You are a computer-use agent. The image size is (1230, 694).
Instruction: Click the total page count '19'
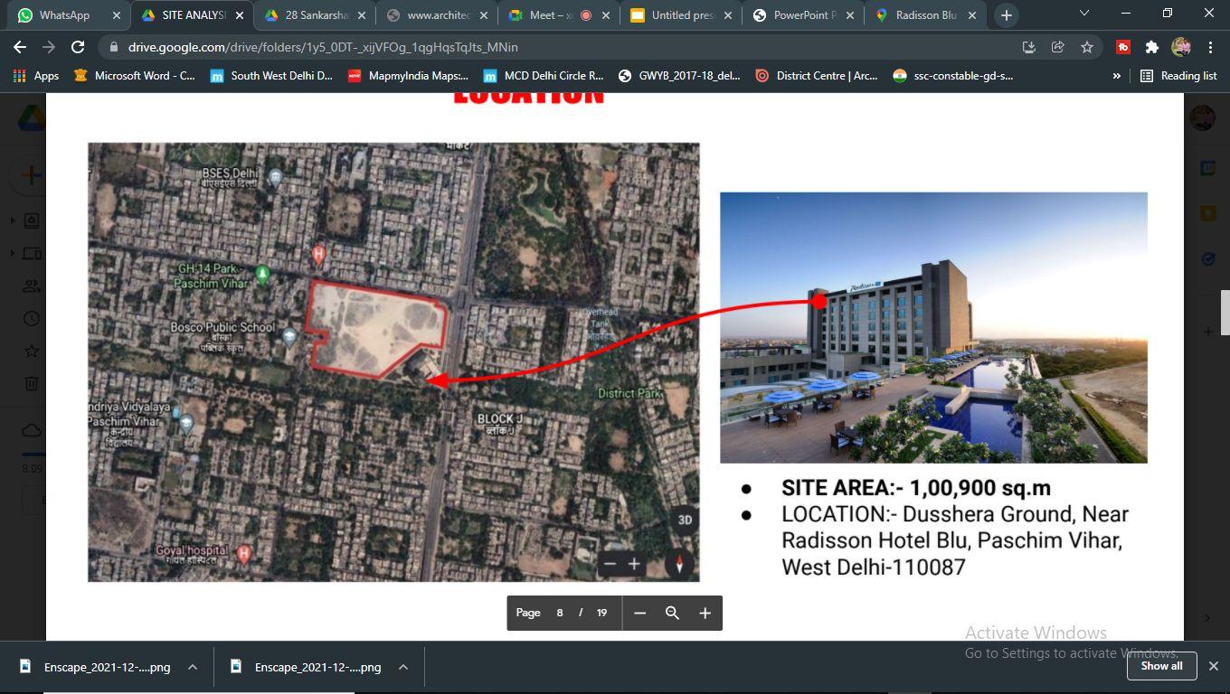click(x=601, y=613)
